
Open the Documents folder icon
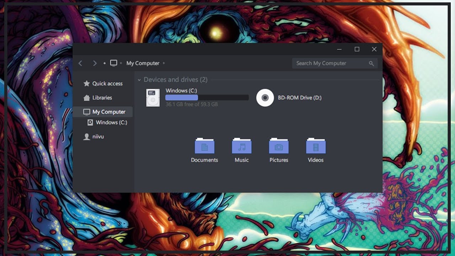pos(204,146)
